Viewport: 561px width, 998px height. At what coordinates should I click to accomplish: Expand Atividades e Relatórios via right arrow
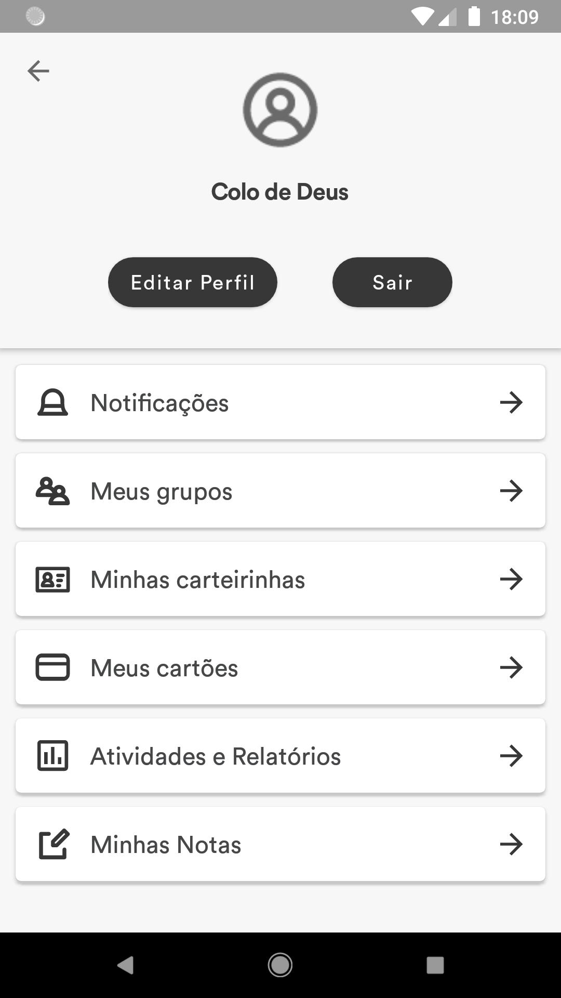[511, 756]
